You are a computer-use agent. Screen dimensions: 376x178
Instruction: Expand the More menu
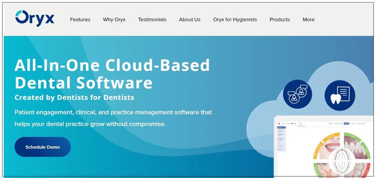coord(309,19)
